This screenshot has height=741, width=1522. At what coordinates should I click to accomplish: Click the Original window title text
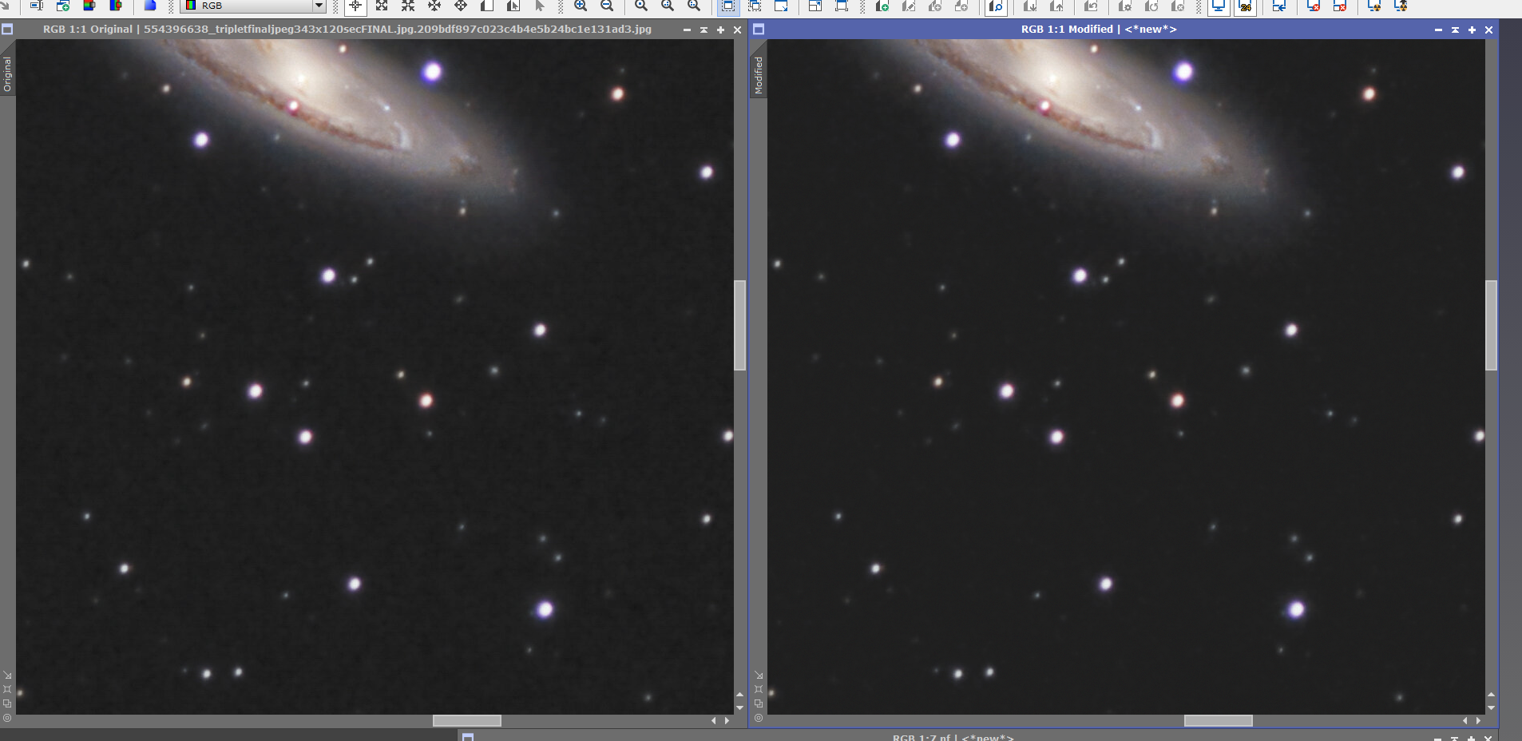tap(347, 30)
